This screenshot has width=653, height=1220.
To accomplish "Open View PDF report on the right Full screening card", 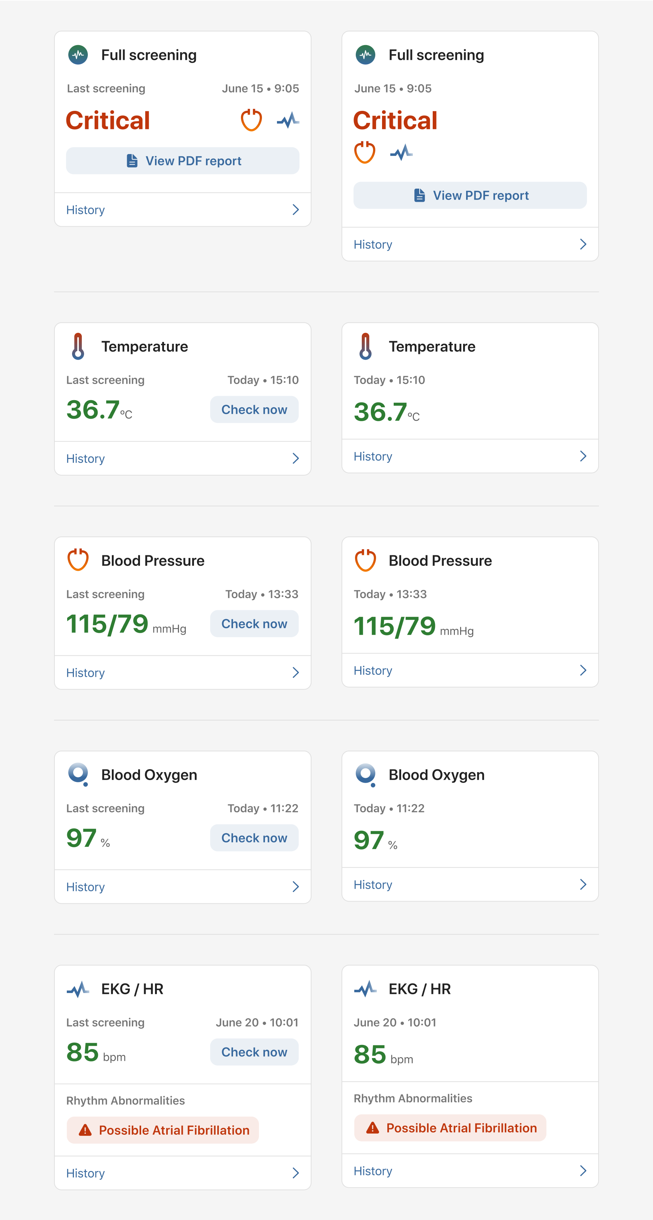I will coord(470,195).
